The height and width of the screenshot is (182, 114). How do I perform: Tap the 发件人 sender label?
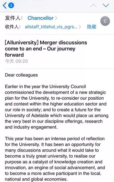(13, 18)
